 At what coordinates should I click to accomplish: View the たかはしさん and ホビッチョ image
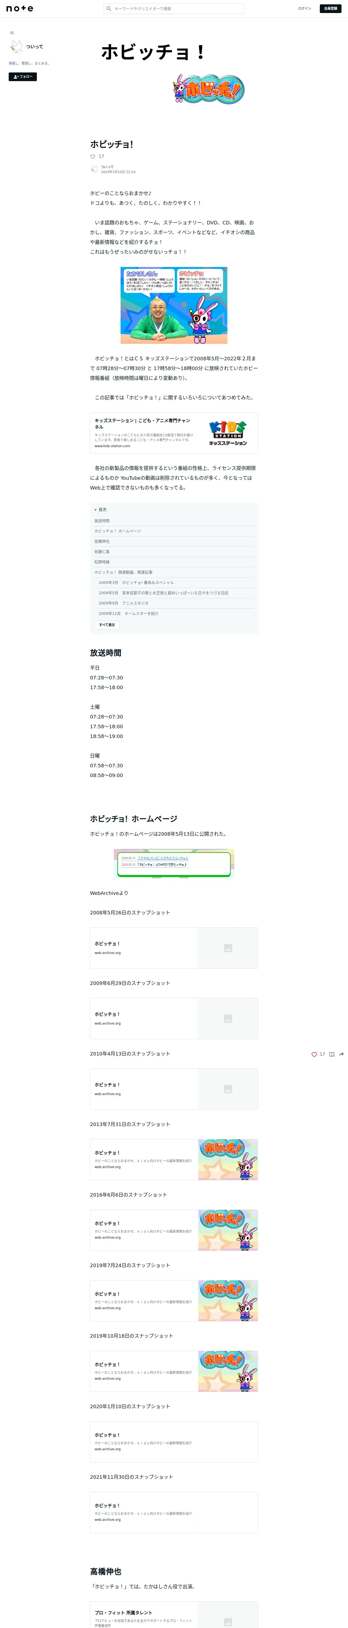coord(174,305)
